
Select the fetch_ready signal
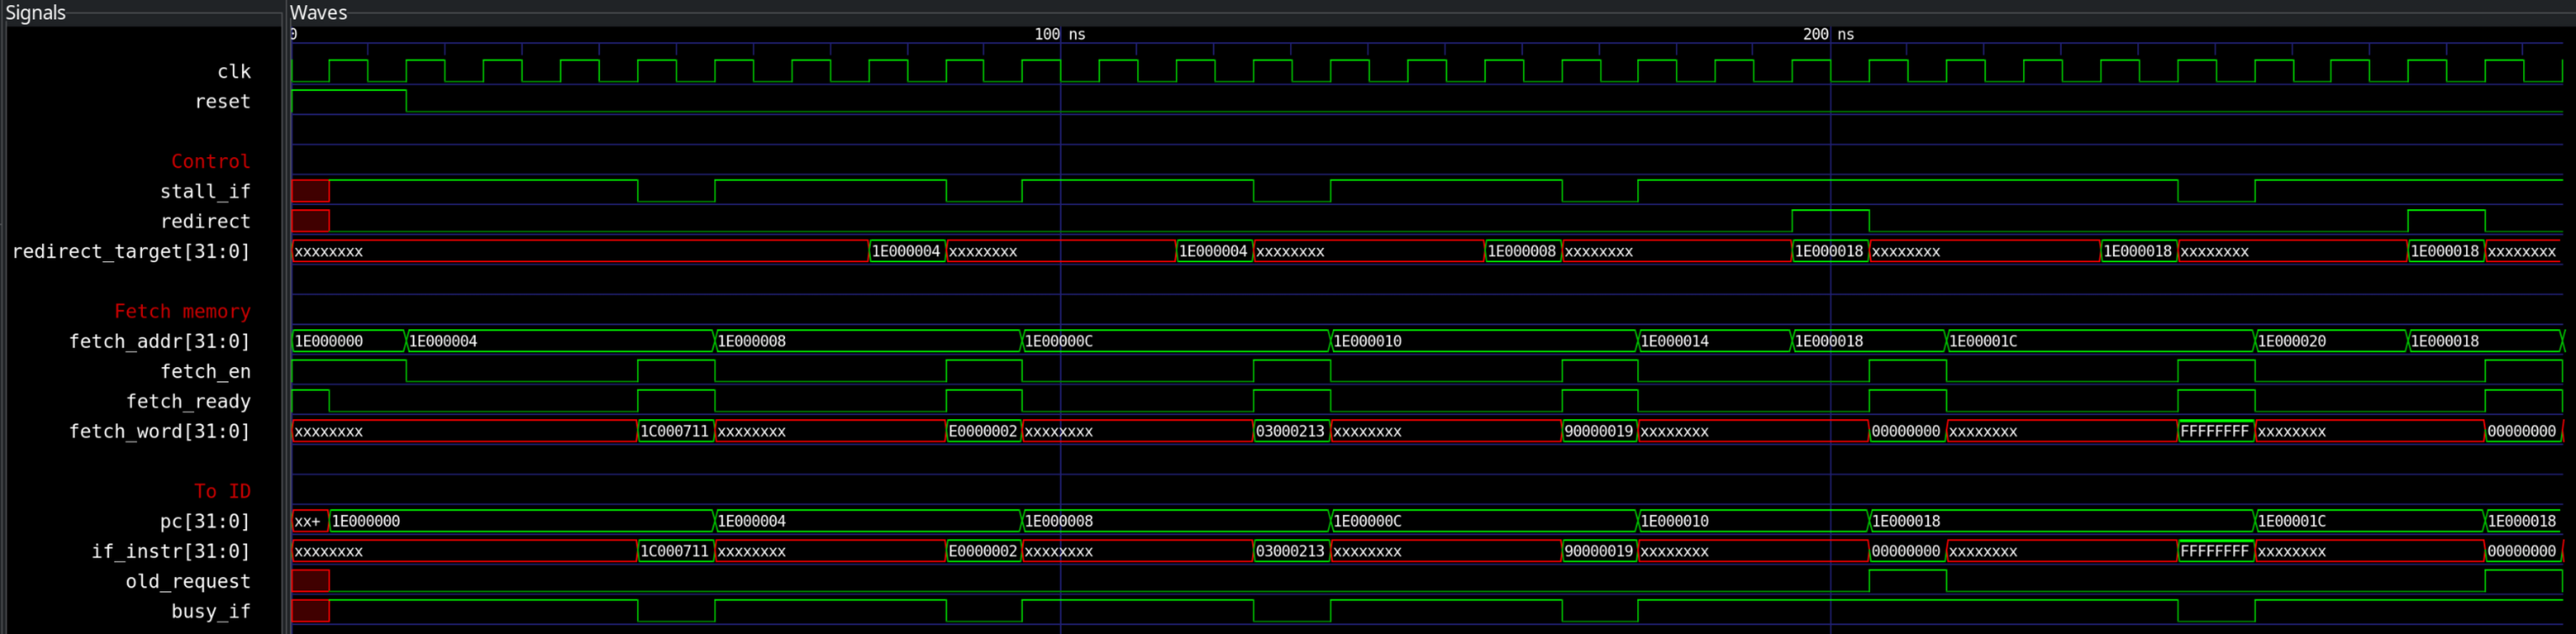click(188, 401)
